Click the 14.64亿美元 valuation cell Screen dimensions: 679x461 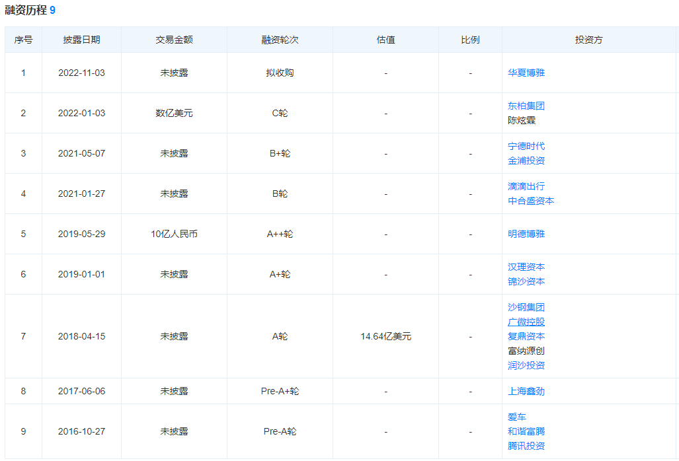pos(385,336)
